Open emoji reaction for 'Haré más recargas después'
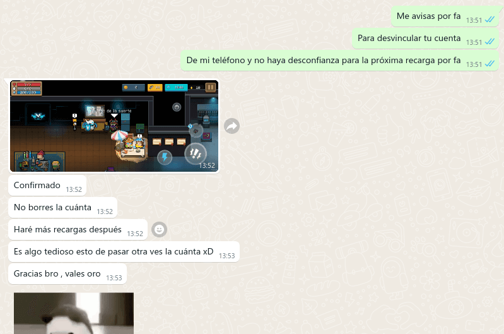The width and height of the screenshot is (504, 334). (160, 229)
